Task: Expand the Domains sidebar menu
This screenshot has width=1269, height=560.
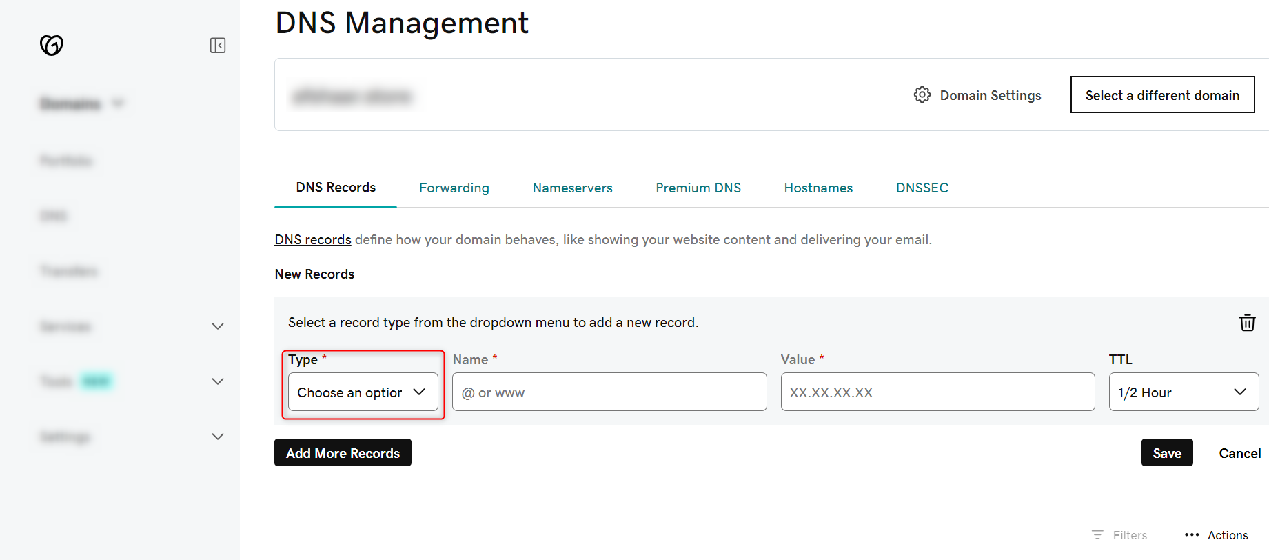Action: point(81,103)
